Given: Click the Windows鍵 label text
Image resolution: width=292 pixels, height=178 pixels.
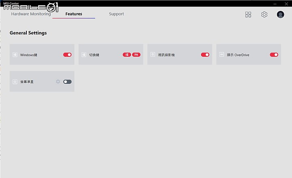Looking at the screenshot, I should click(29, 55).
